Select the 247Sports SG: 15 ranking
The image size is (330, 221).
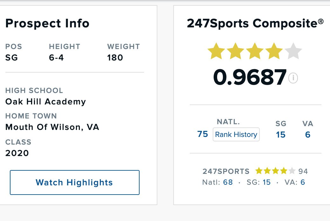click(266, 182)
